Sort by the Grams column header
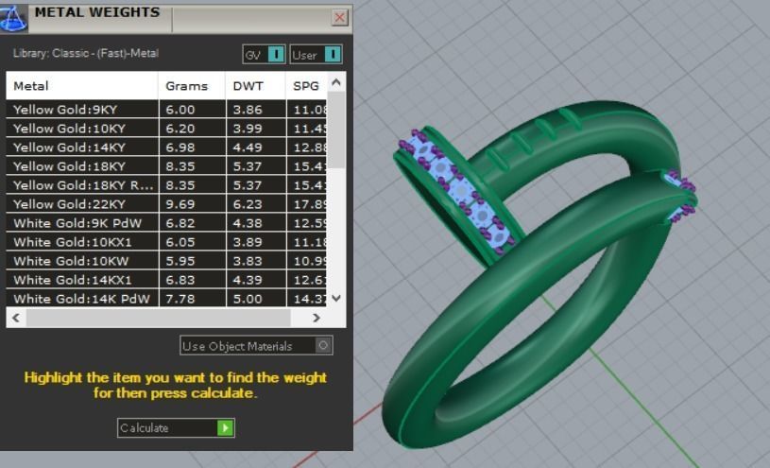The width and height of the screenshot is (770, 468). pos(192,86)
